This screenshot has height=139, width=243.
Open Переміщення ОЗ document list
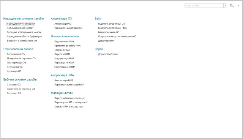tap(16, 54)
